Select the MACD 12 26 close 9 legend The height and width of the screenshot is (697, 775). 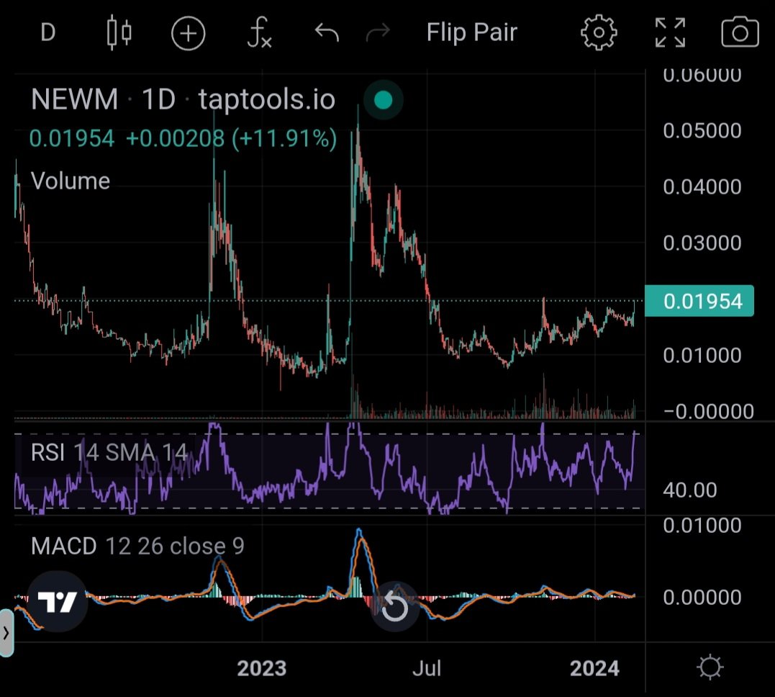(x=137, y=546)
